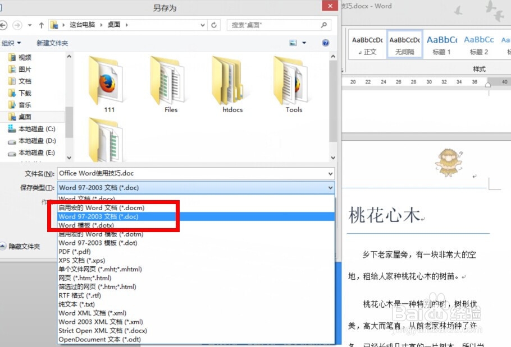Apply 标题 1 style in Word
Viewport: 511px width, 347px height.
(441, 45)
